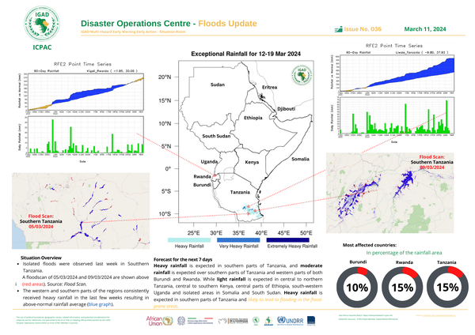Screen dimensions: 475x335
Task: Click the Heavy Rainfall legend color box
Action: tap(194, 242)
